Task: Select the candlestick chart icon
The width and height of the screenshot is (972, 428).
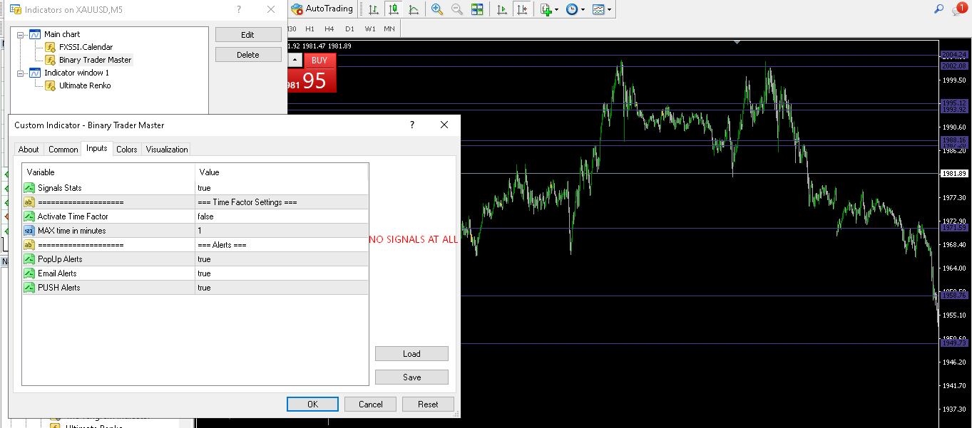Action: (x=393, y=9)
